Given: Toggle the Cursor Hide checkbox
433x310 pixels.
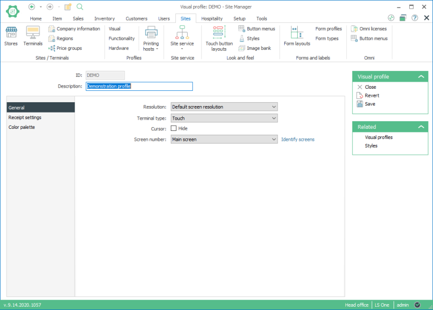Looking at the screenshot, I should 173,128.
